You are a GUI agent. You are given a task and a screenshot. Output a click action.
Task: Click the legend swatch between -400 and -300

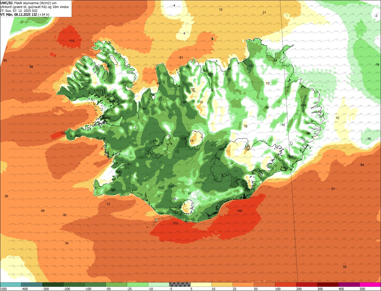click(32, 284)
